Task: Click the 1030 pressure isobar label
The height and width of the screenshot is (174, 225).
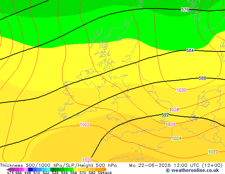Action: (181, 90)
